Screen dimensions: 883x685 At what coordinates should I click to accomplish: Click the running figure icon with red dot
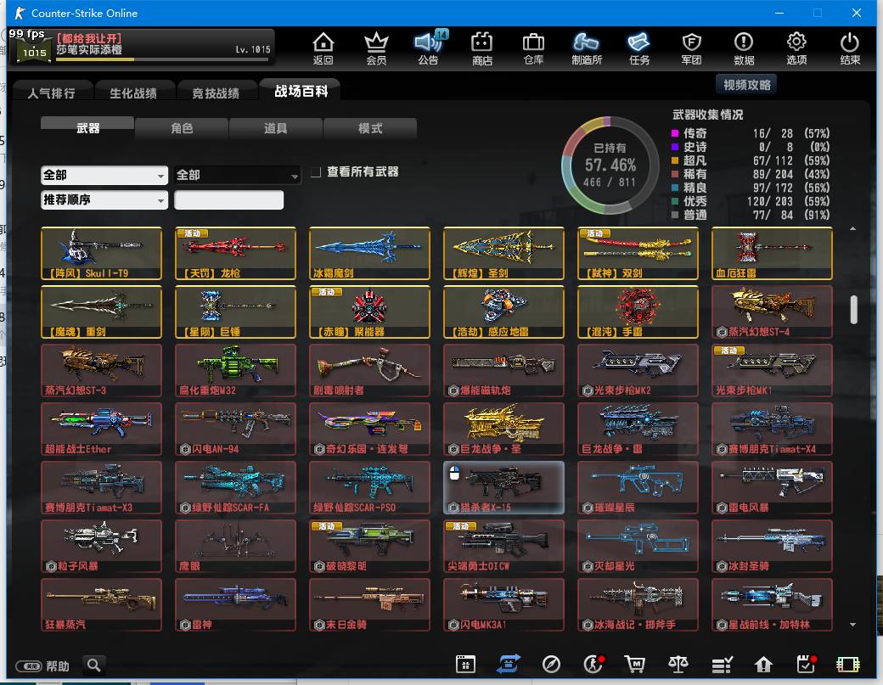tap(593, 664)
